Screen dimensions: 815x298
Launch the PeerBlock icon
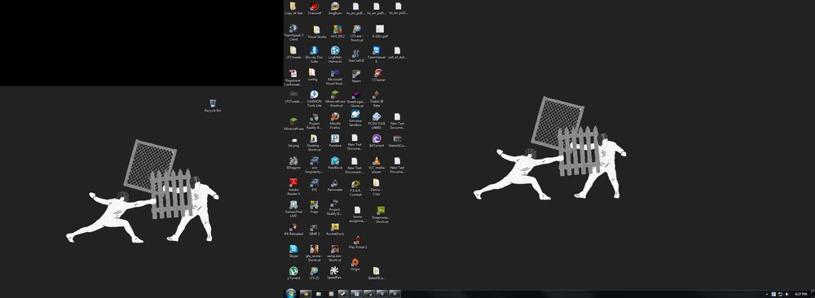point(335,163)
